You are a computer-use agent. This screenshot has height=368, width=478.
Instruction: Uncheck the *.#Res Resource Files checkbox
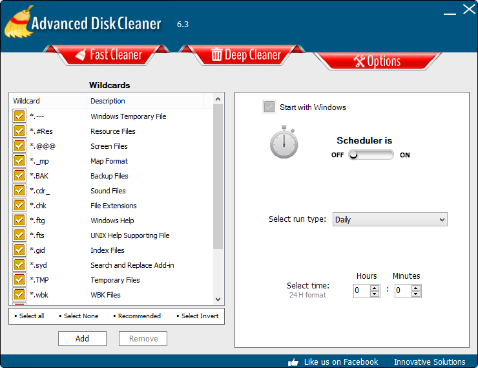tap(19, 131)
